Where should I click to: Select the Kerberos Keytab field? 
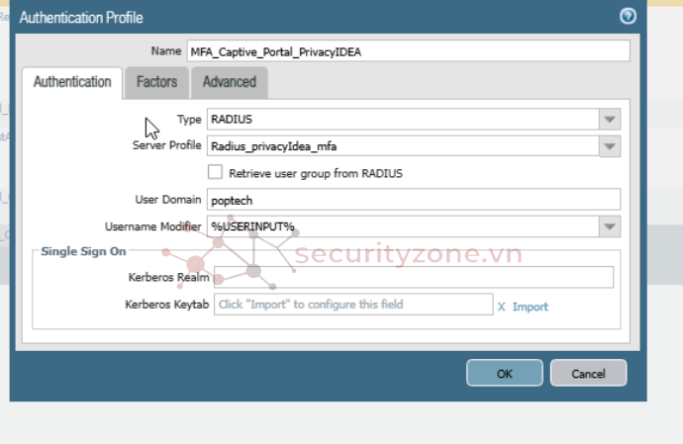353,305
